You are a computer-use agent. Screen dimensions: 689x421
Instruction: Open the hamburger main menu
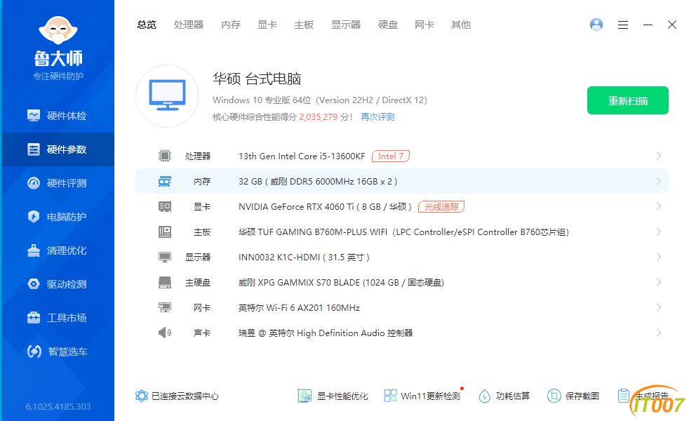622,25
